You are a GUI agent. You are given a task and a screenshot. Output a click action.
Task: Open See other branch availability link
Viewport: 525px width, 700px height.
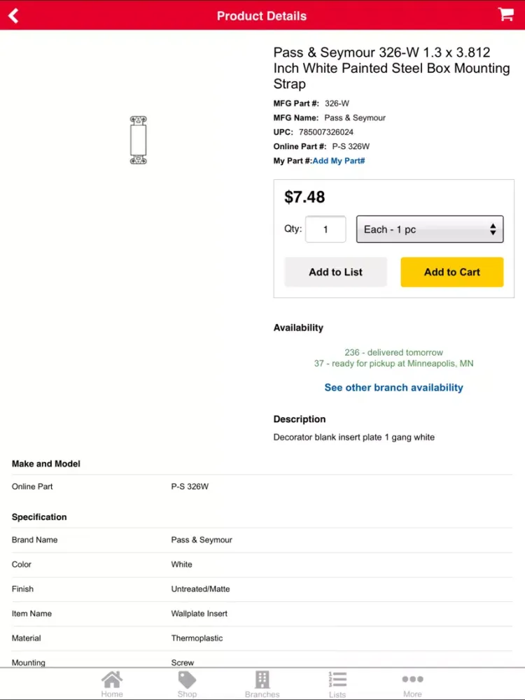point(393,388)
